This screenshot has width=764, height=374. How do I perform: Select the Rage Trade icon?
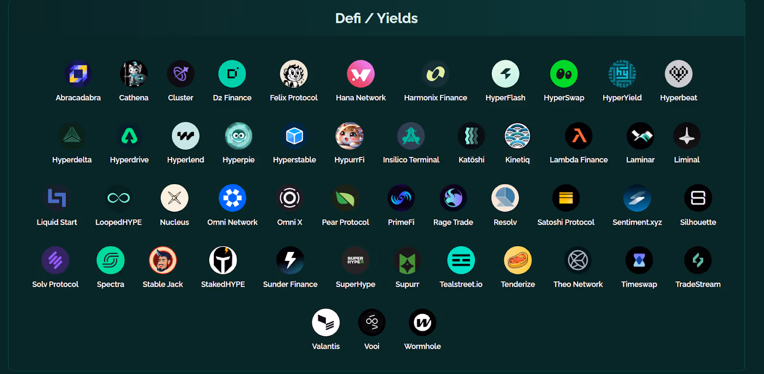(453, 198)
